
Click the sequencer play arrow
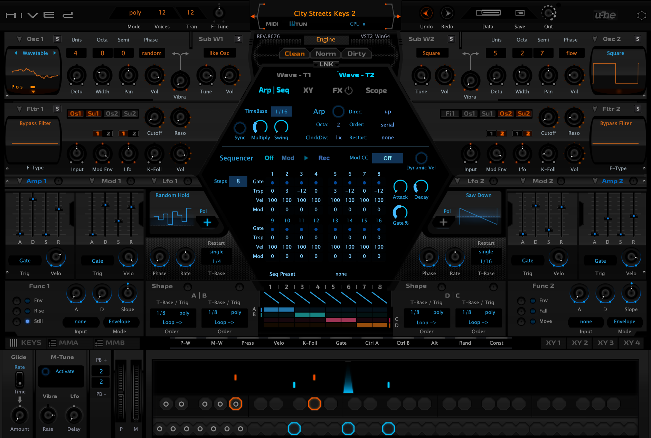tap(306, 158)
